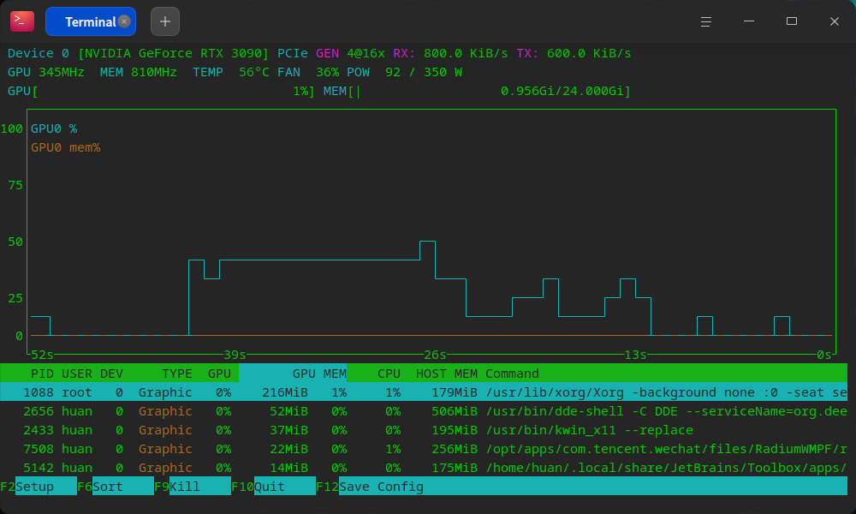Open a new terminal tab

tap(165, 21)
